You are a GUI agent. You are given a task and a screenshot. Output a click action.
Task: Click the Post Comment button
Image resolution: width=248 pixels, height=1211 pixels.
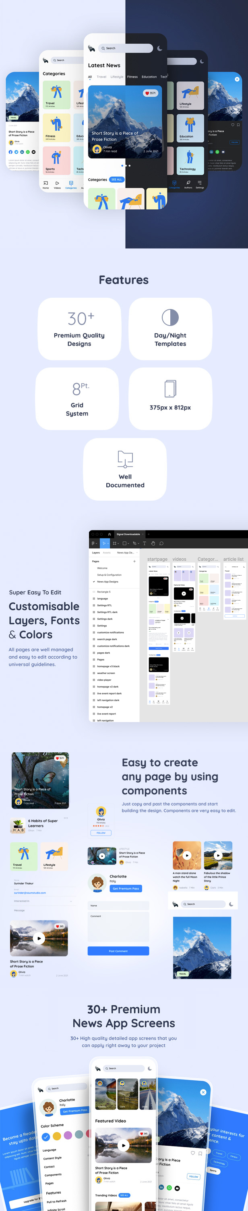click(x=118, y=950)
